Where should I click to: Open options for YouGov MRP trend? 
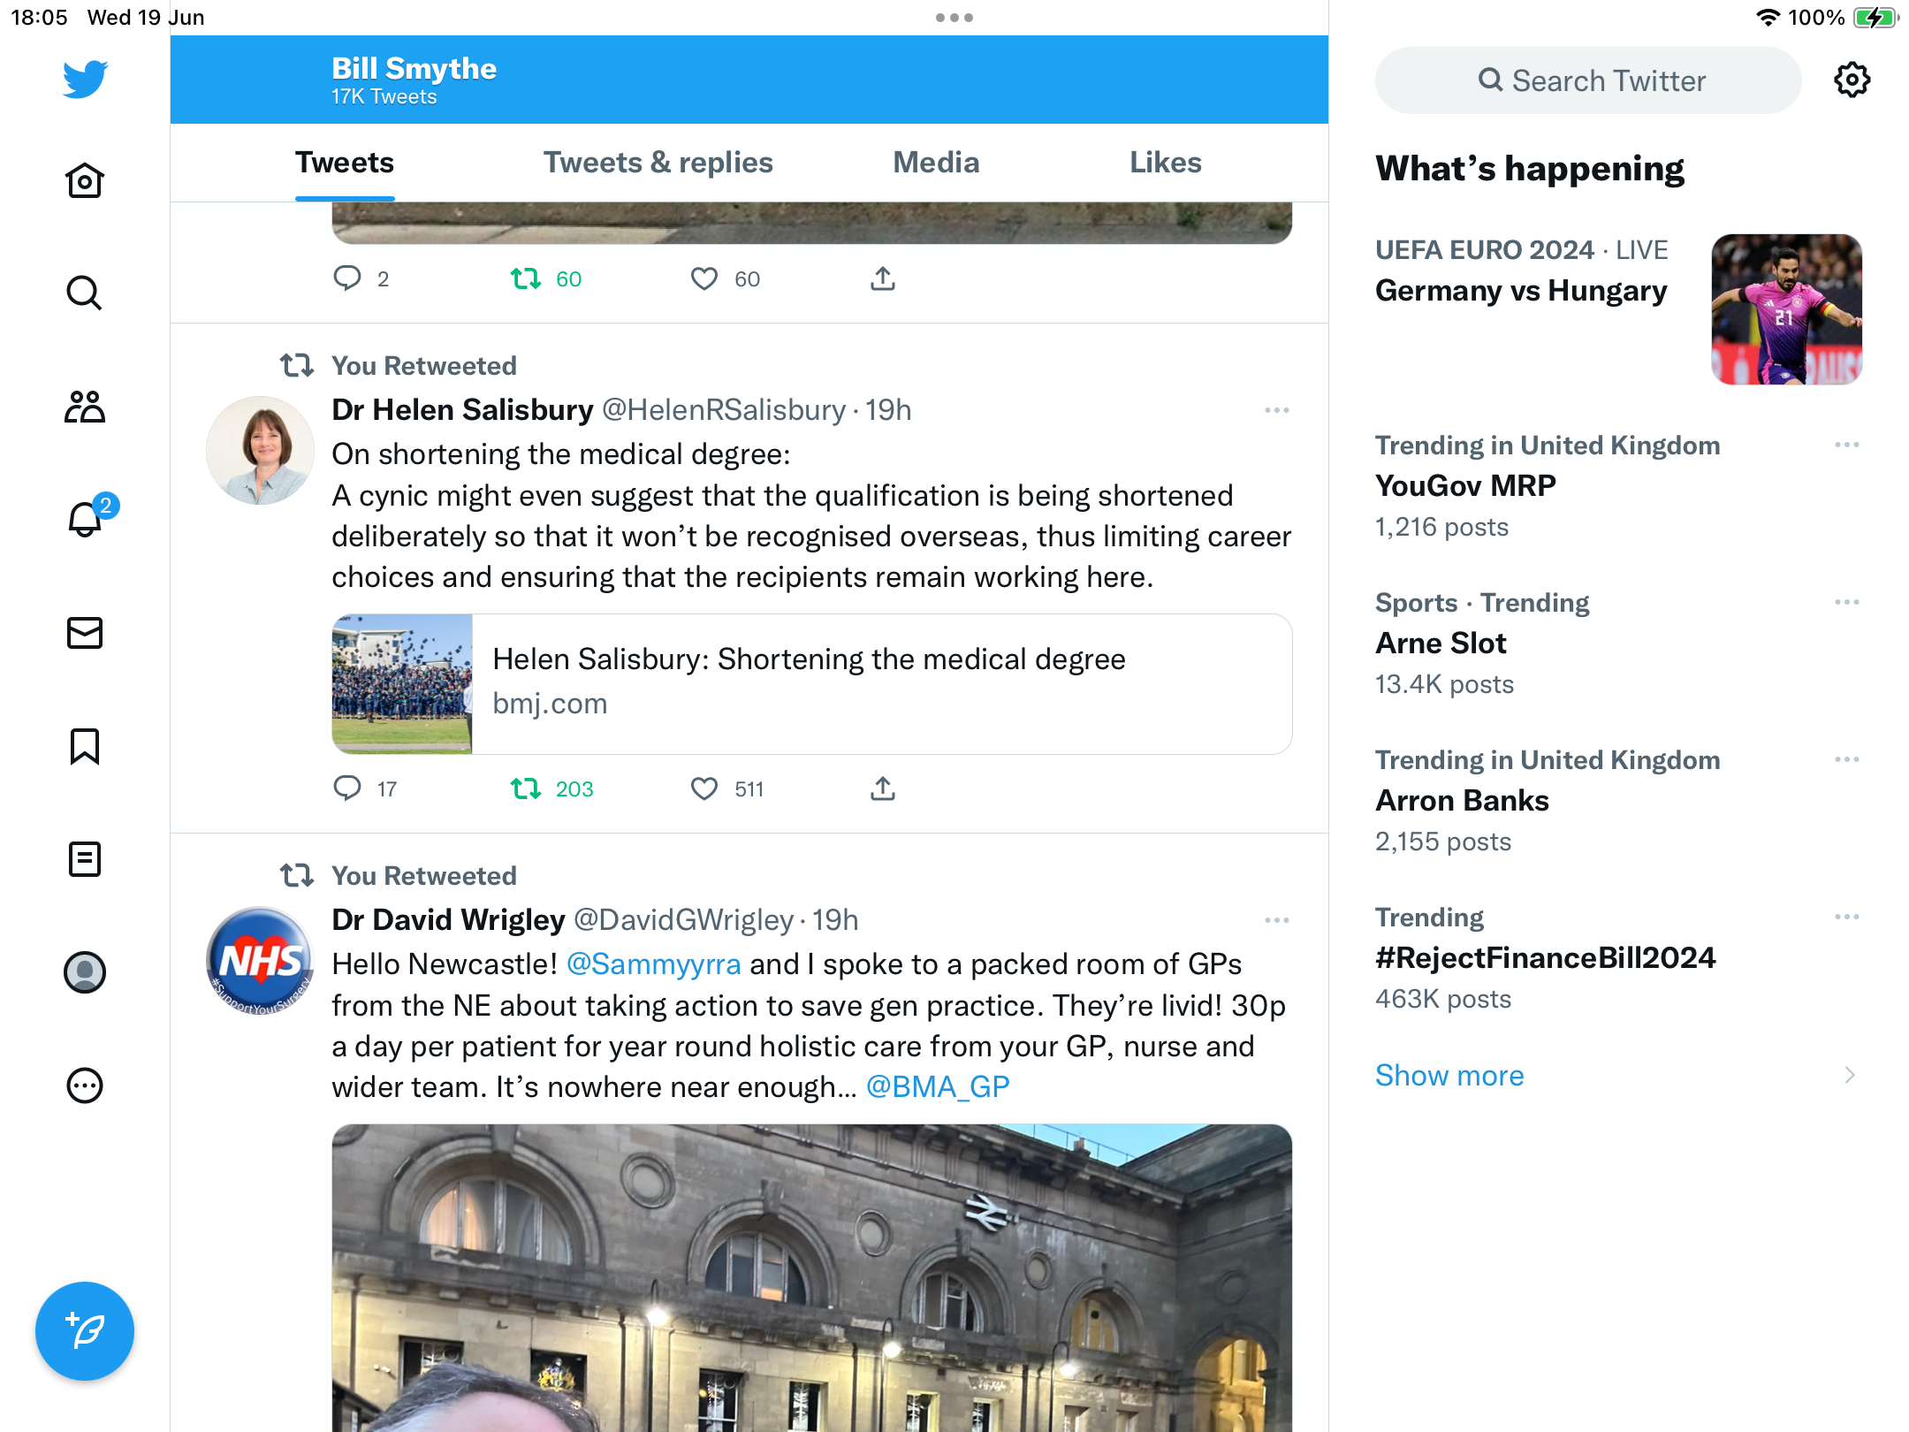click(x=1847, y=445)
